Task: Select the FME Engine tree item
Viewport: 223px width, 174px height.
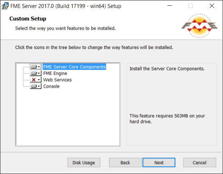Action: (55, 73)
